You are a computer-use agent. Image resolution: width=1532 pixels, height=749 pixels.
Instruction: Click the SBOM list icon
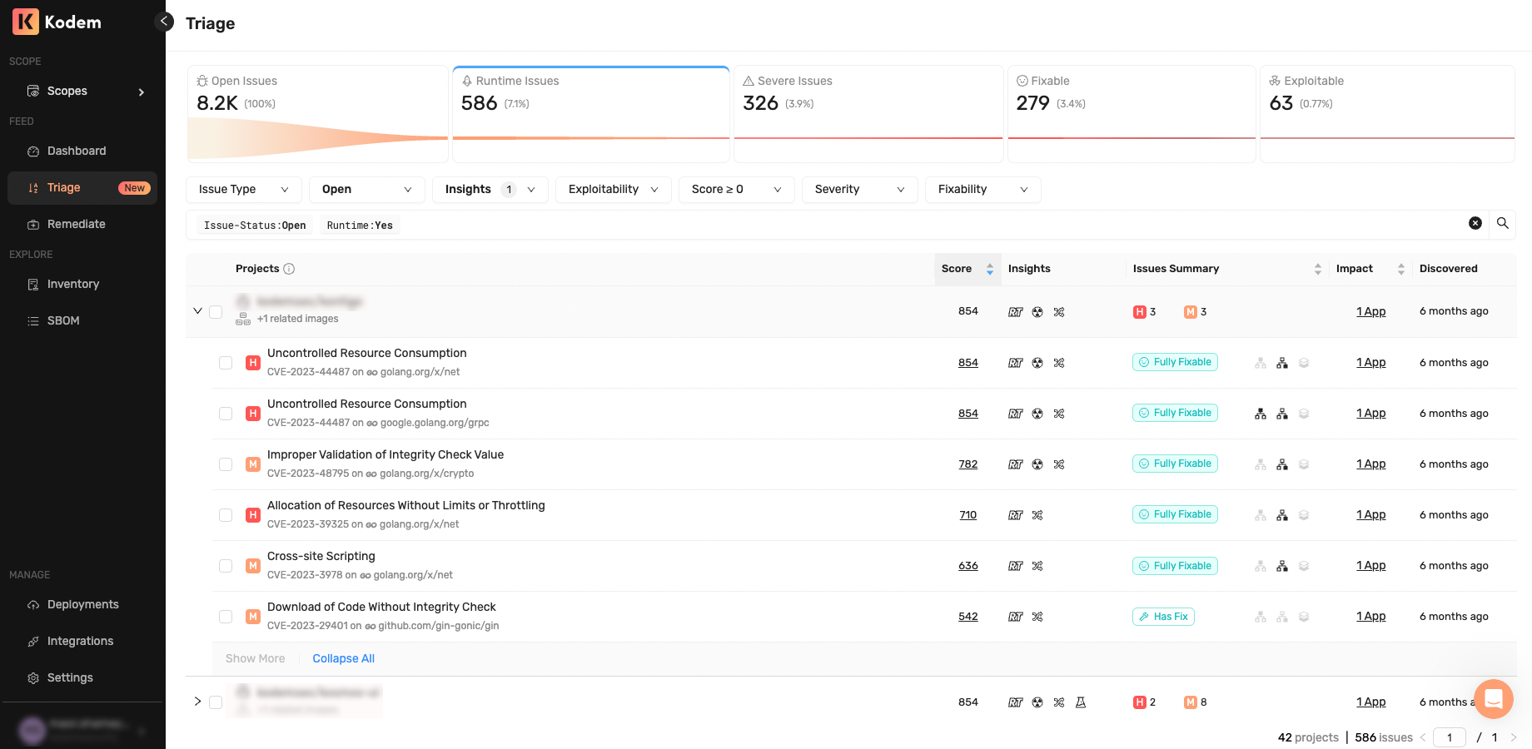[x=33, y=321]
